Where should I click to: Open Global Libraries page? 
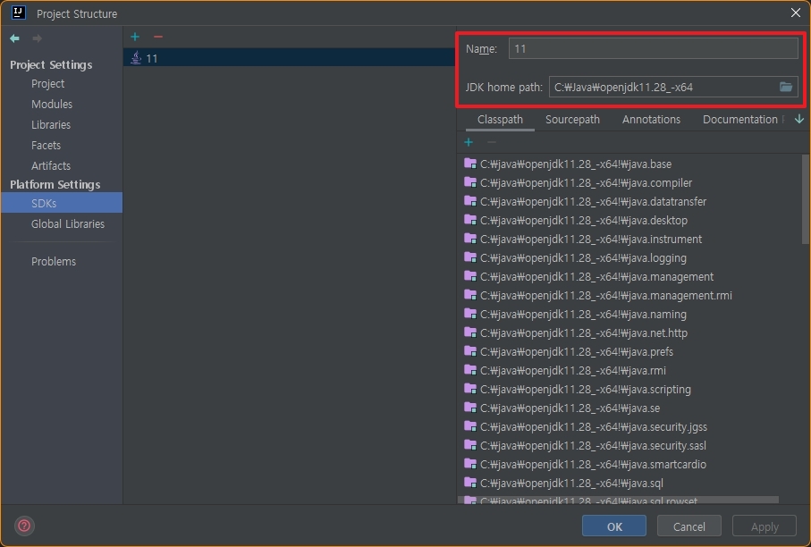click(x=68, y=223)
